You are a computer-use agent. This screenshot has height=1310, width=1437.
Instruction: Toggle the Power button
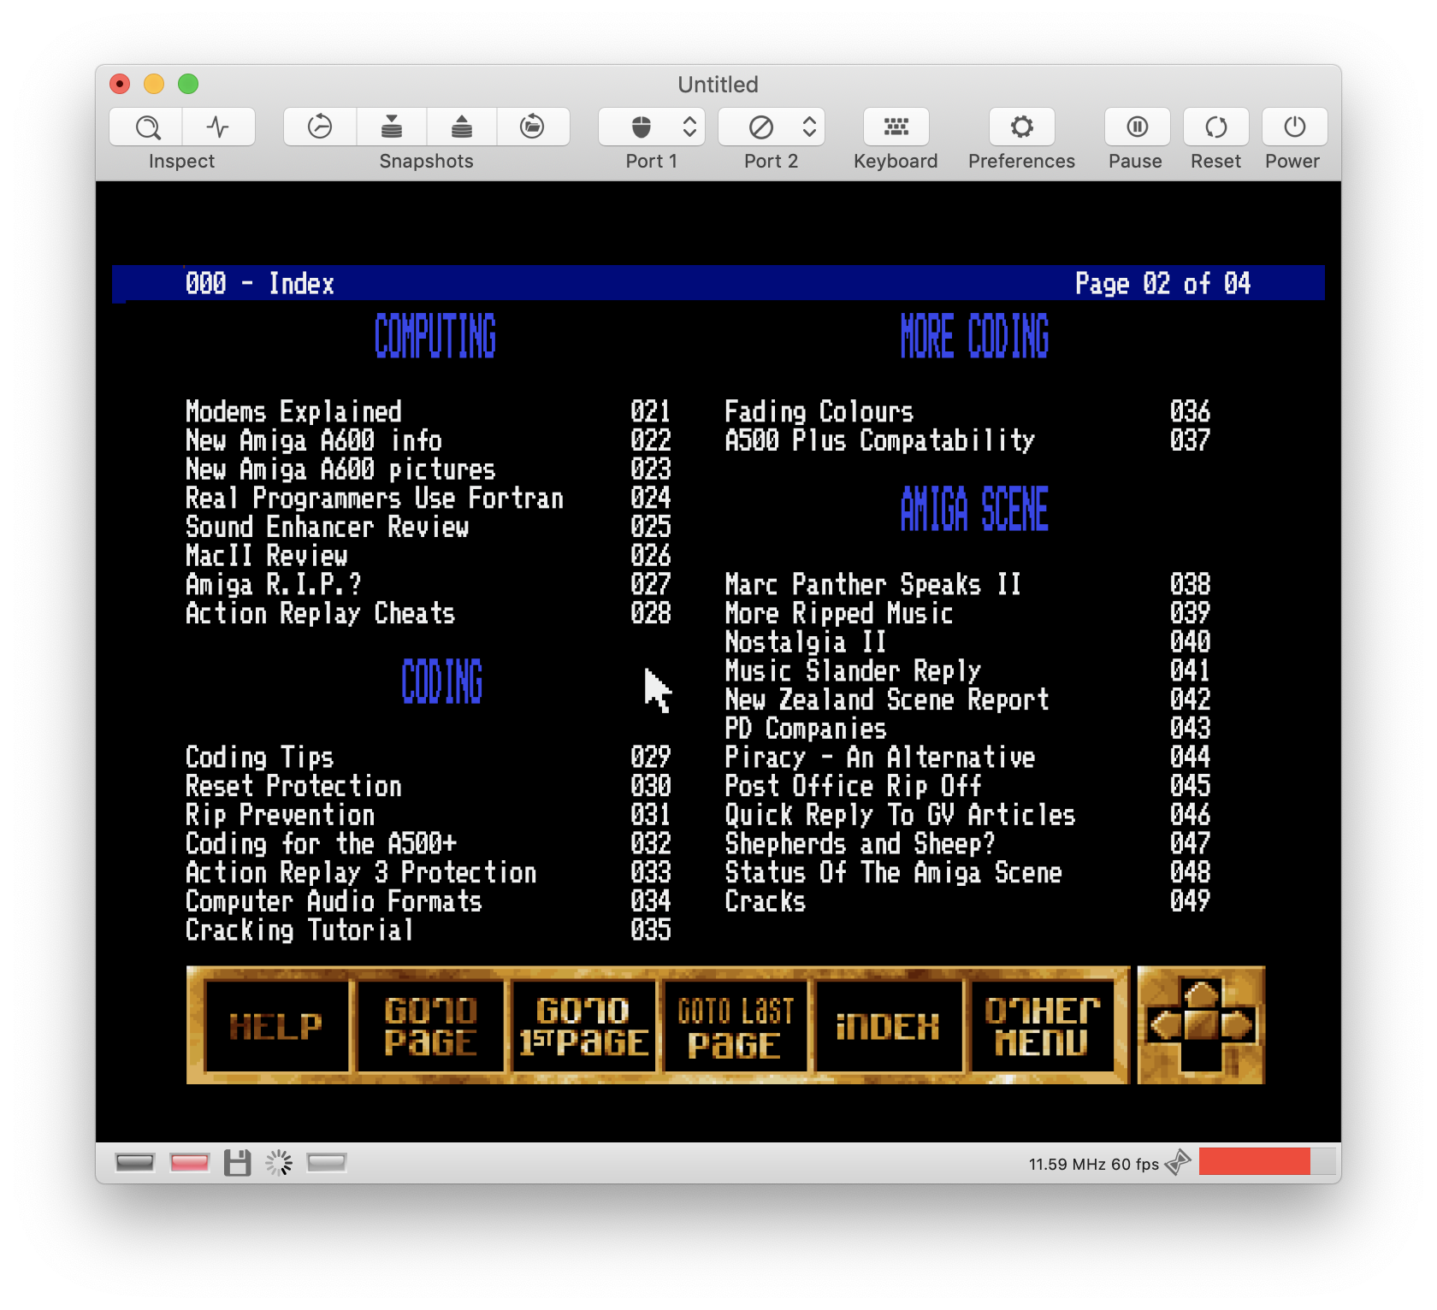coord(1294,127)
